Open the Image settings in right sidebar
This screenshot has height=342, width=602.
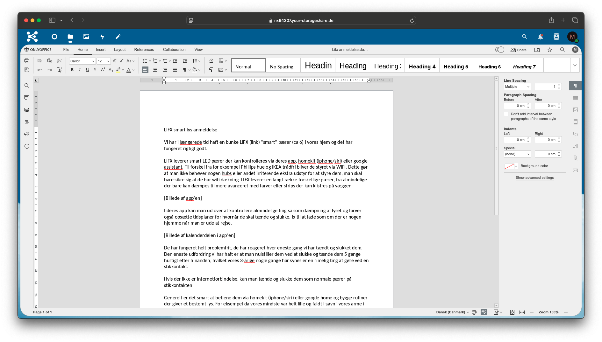click(576, 110)
